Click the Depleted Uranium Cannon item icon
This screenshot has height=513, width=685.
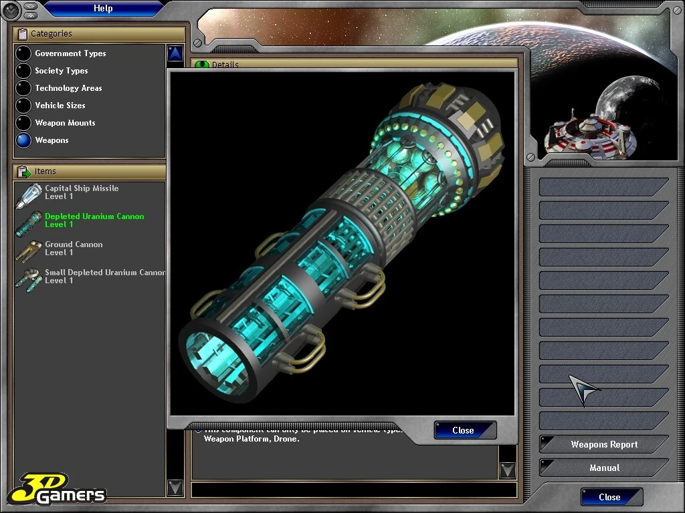(x=29, y=224)
